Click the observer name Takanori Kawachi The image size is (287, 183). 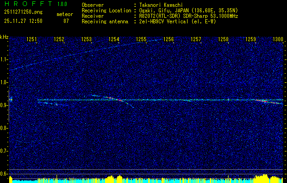pyautogui.click(x=161, y=5)
